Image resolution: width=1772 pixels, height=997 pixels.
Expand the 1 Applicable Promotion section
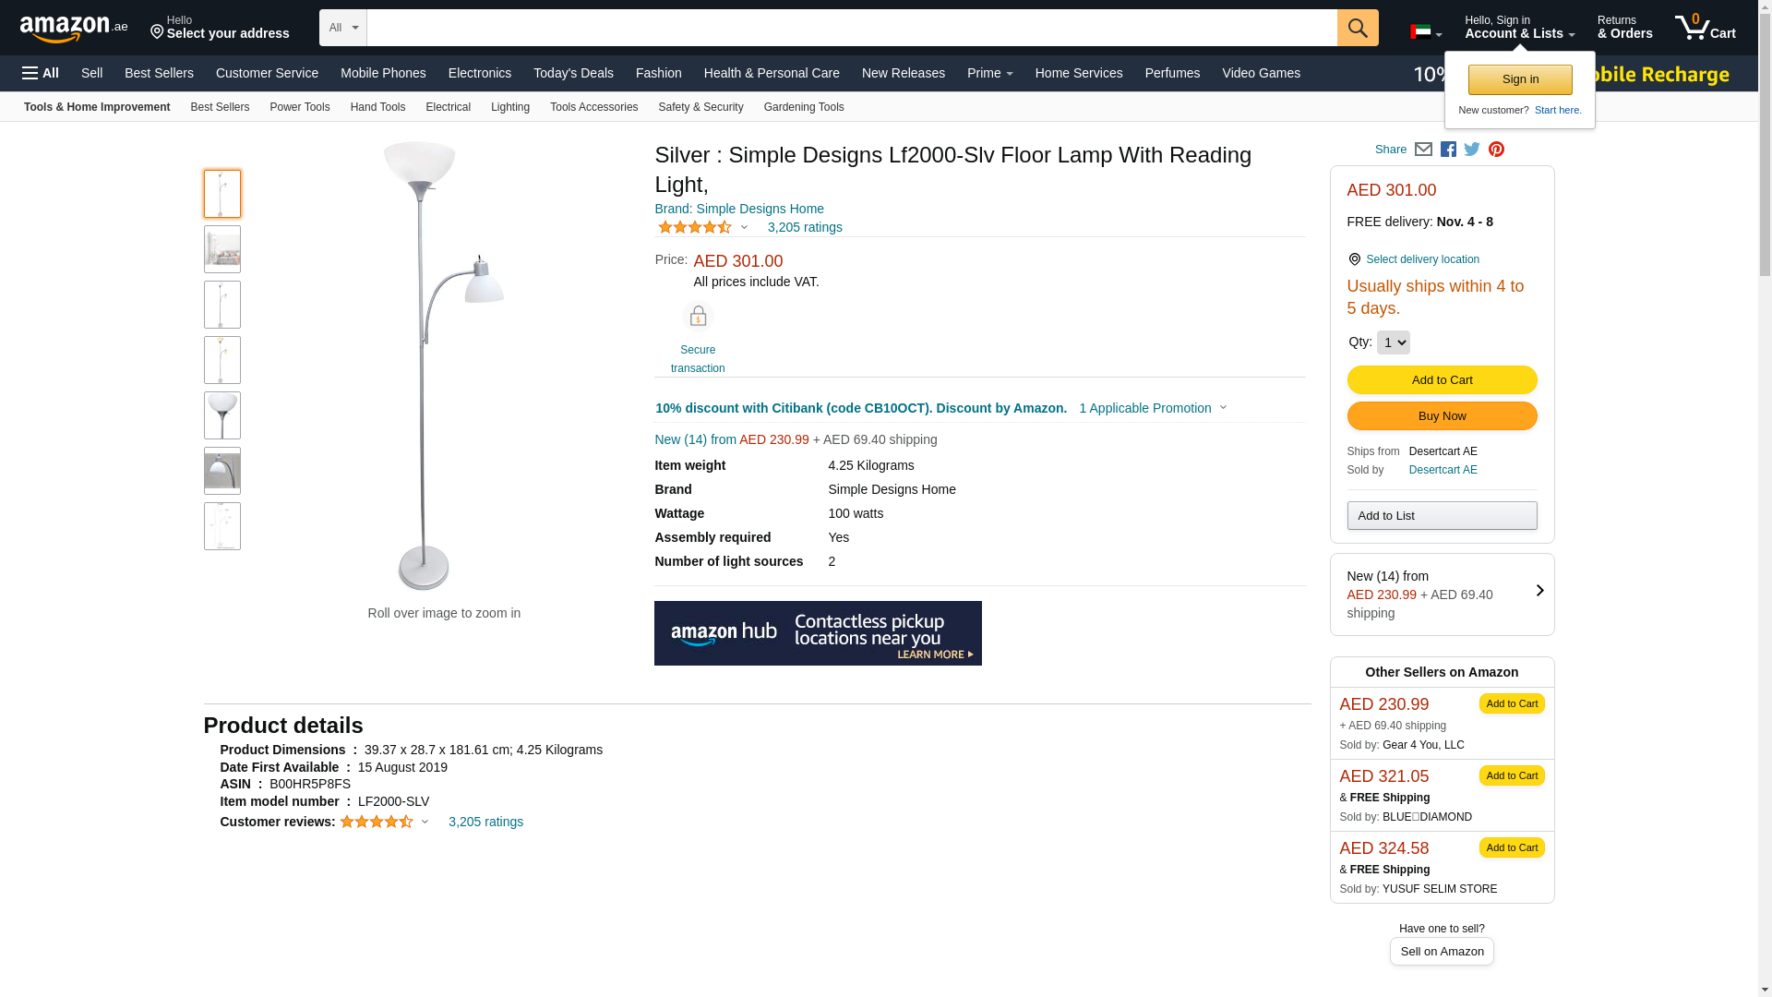[x=1152, y=408]
